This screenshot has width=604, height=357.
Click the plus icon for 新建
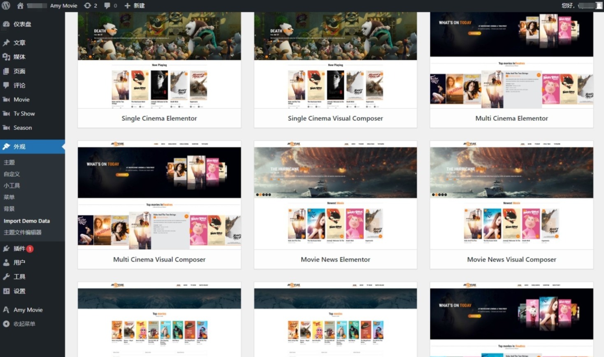pos(128,6)
